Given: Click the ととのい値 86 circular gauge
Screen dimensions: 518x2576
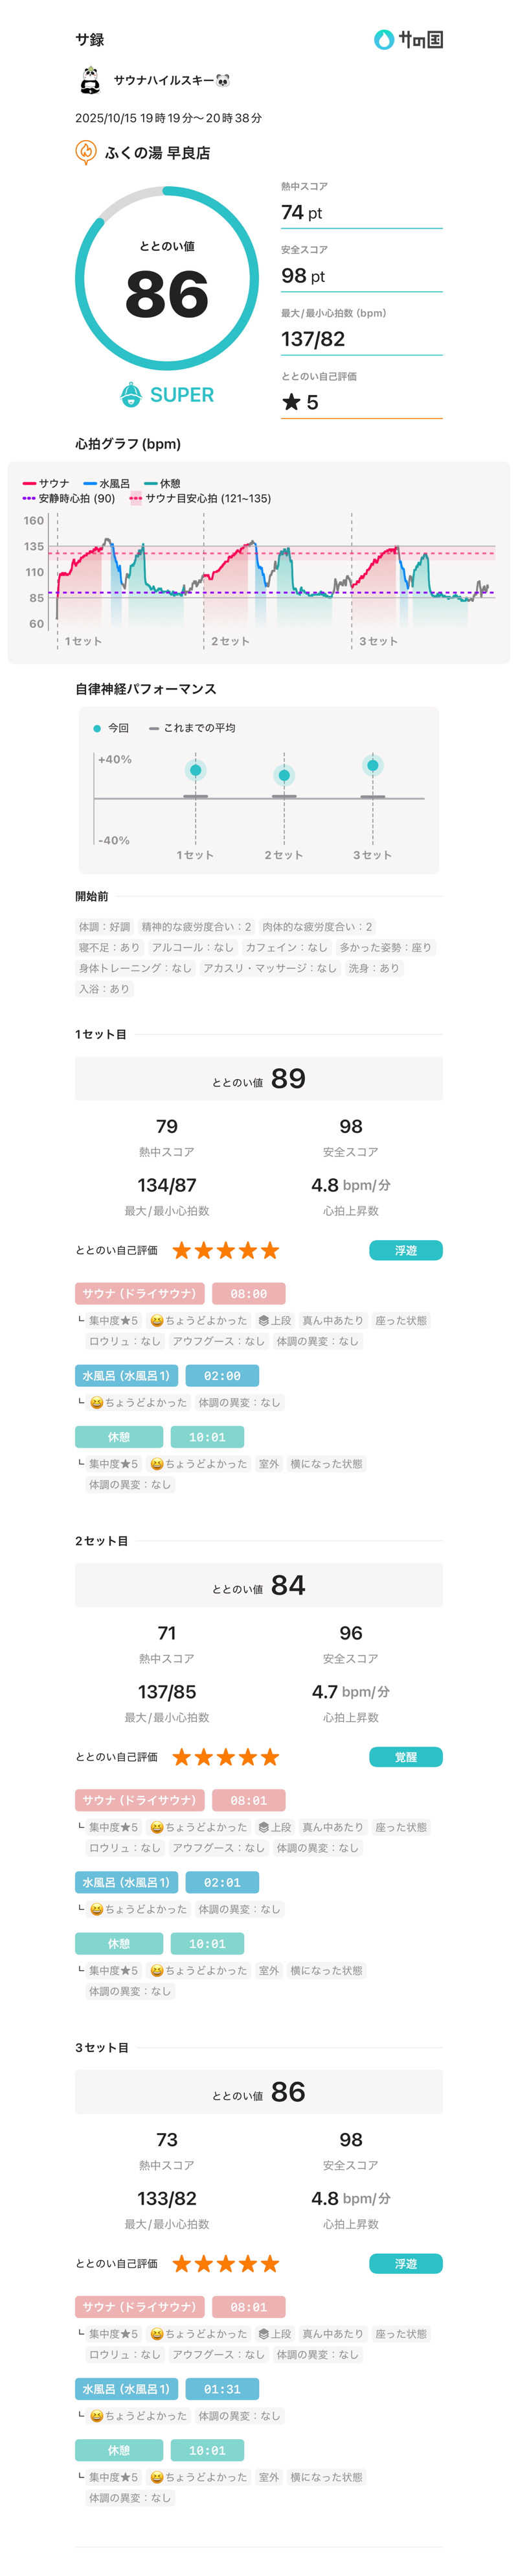Looking at the screenshot, I should click(x=166, y=280).
